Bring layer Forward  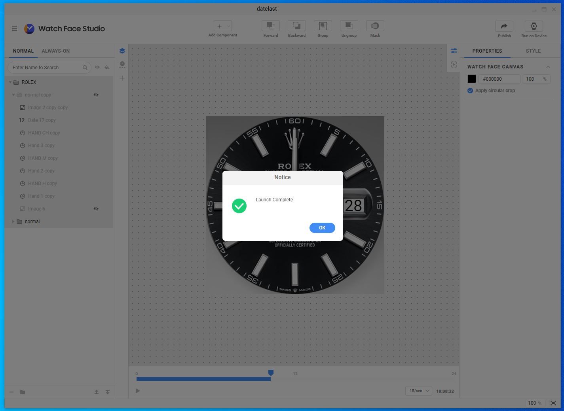point(271,26)
